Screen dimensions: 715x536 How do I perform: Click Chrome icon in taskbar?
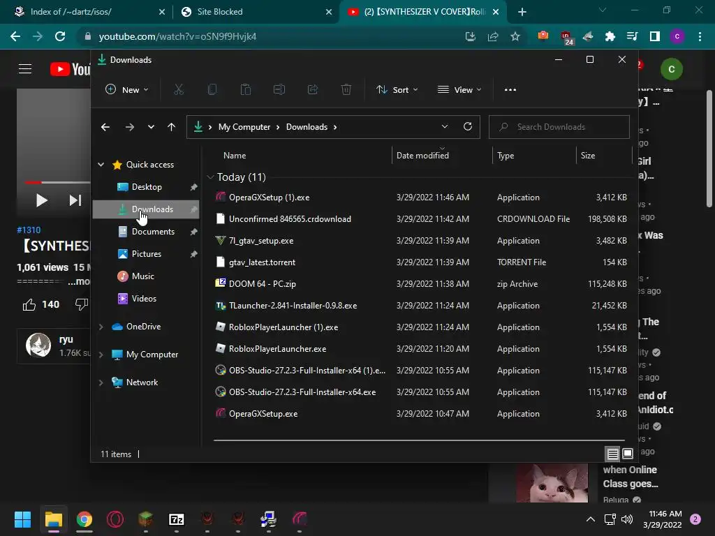[x=84, y=519]
